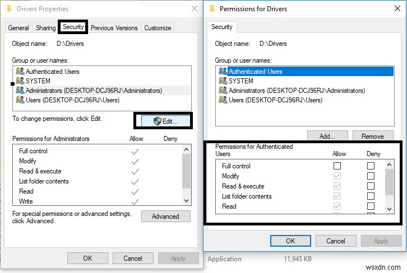Click the Authenticated Users group icon in Drivers Properties
407x273 pixels.
pyautogui.click(x=20, y=72)
